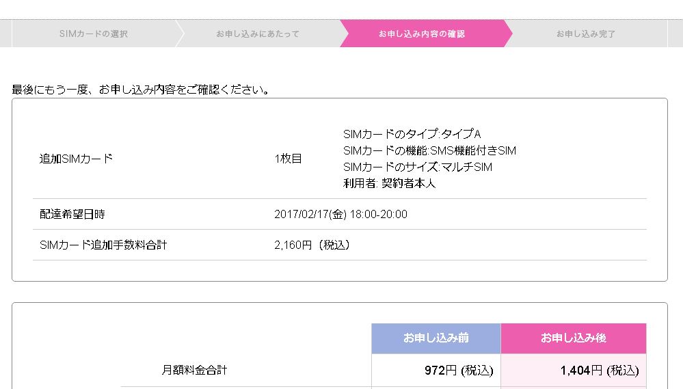Click the pink お申し込み後 column header
The width and height of the screenshot is (683, 389).
click(573, 338)
